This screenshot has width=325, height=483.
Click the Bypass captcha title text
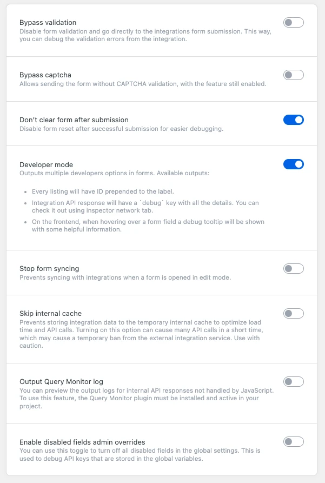[45, 75]
